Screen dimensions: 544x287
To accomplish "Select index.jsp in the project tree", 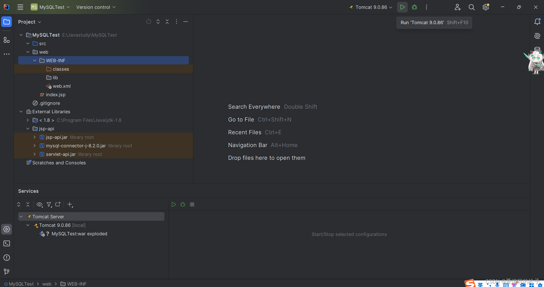I will (x=56, y=95).
